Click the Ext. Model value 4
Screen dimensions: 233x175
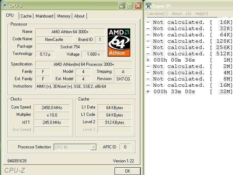pyautogui.click(x=83, y=79)
